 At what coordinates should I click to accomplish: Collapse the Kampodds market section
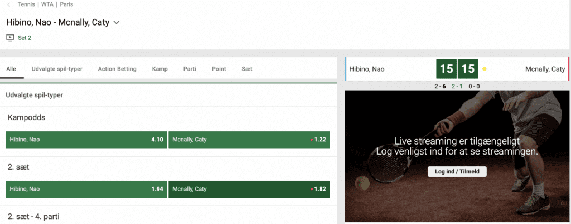pyautogui.click(x=26, y=118)
